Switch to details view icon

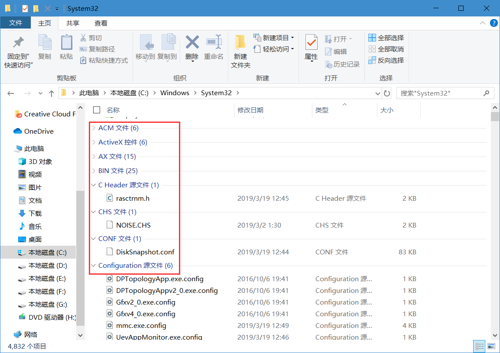click(x=479, y=347)
